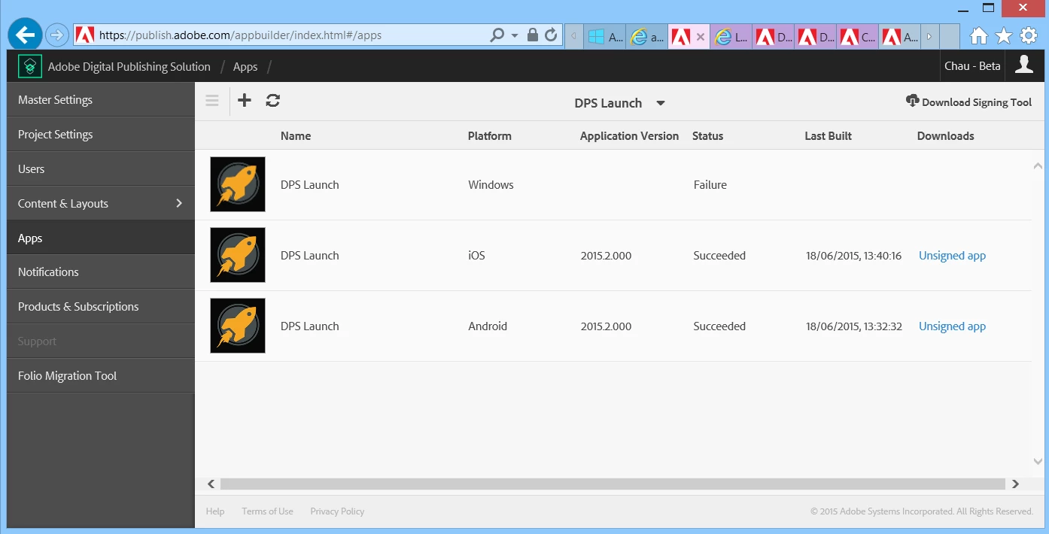
Task: Click the horizontal scrollbar right arrow
Action: [1015, 484]
